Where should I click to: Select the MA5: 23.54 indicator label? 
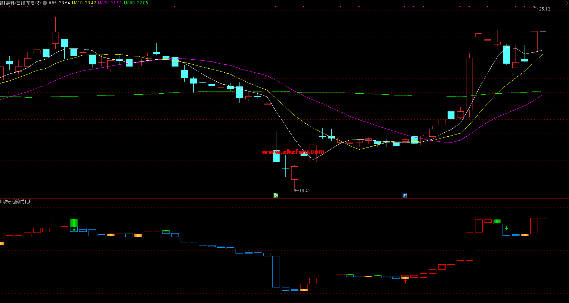pos(59,3)
